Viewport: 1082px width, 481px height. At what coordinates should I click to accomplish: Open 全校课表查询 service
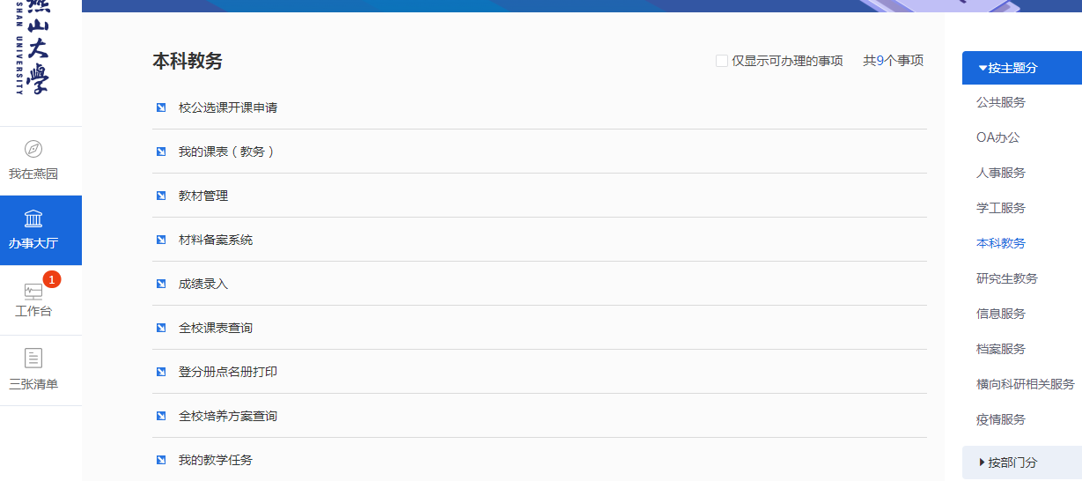tap(216, 328)
